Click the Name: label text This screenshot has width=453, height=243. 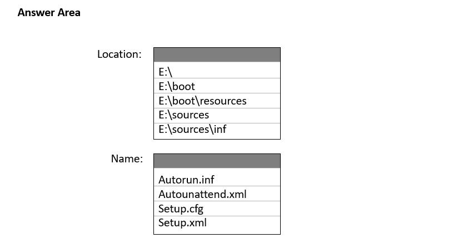[x=127, y=158]
